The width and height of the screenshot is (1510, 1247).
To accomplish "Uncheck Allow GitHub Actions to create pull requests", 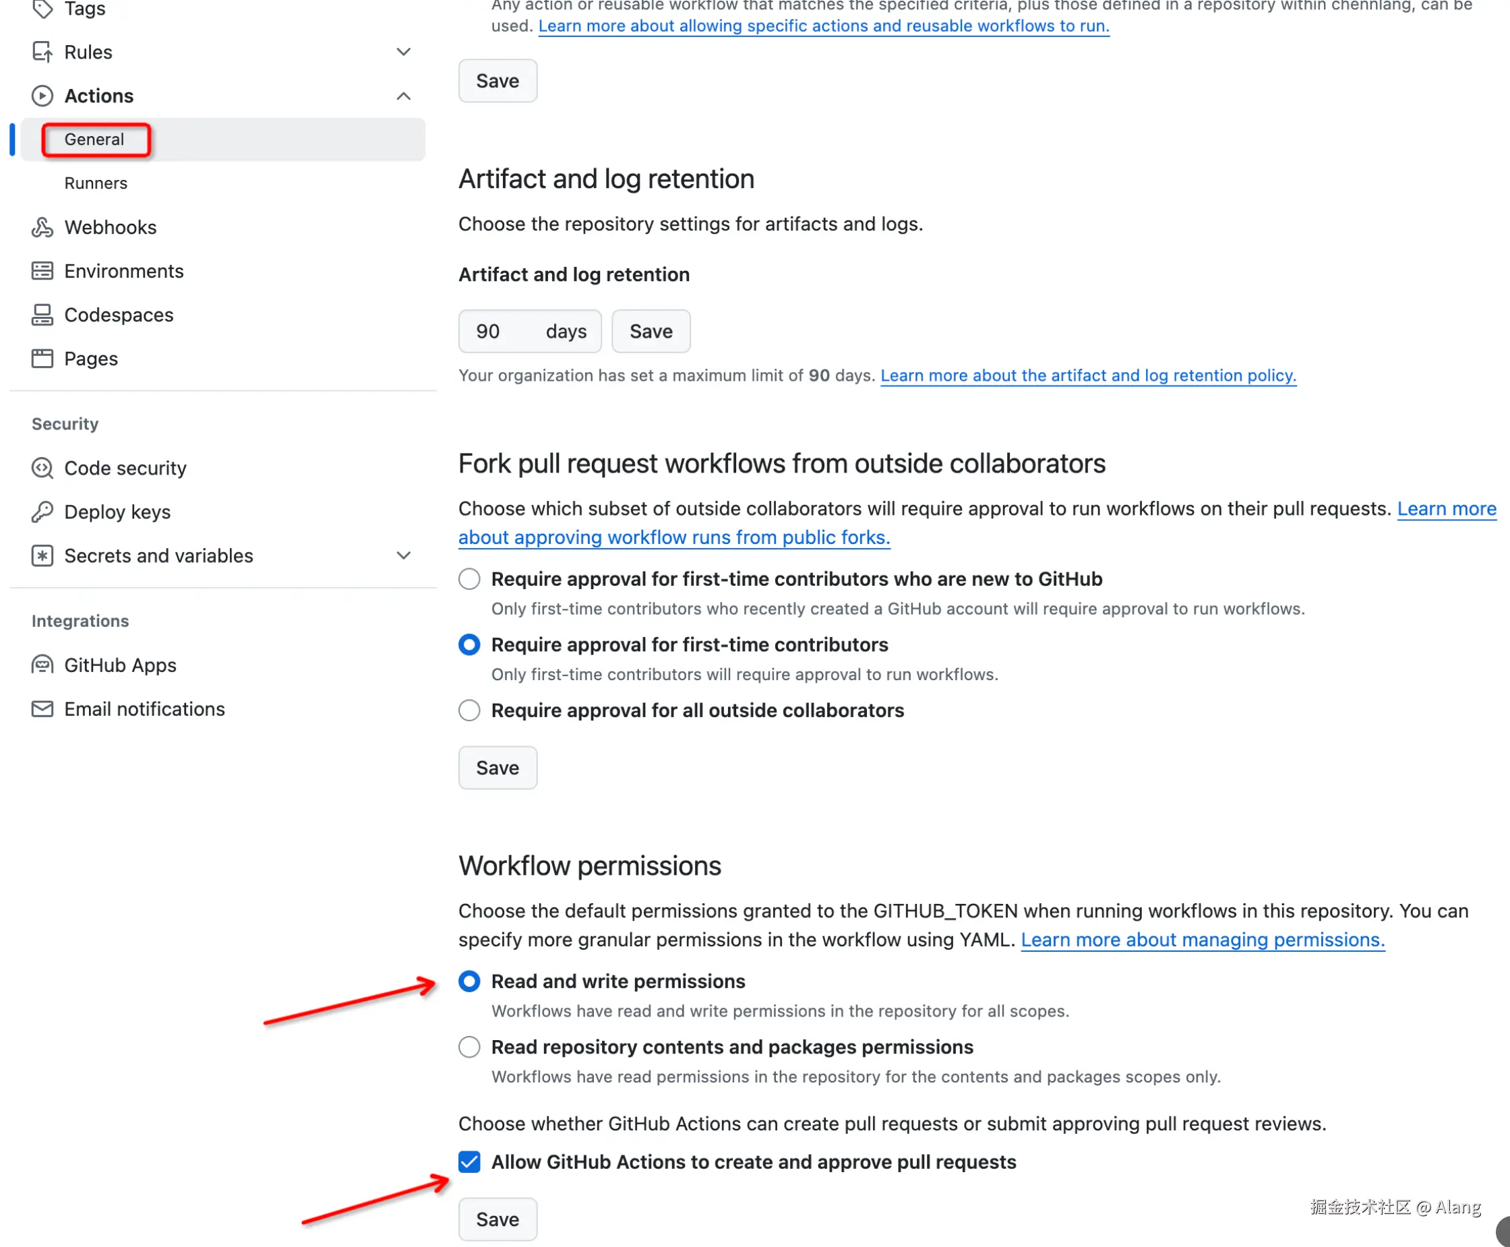I will tap(469, 1161).
